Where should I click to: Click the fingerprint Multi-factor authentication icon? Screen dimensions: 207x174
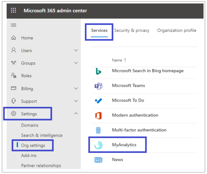pos(98,131)
